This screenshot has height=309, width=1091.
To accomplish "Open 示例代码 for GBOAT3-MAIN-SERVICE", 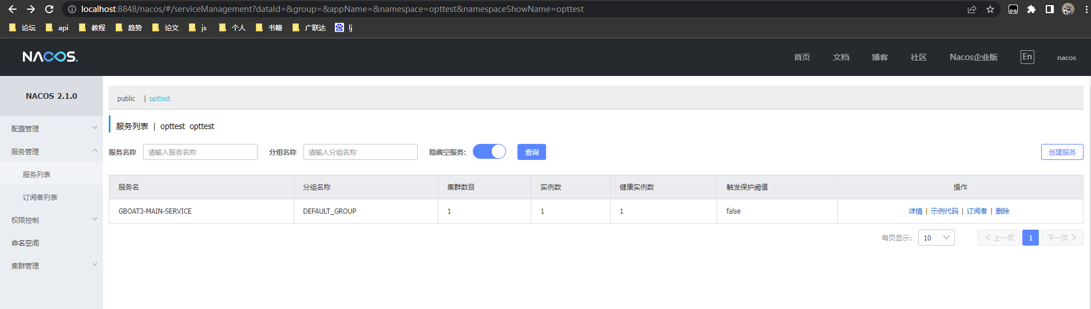I will [x=944, y=211].
